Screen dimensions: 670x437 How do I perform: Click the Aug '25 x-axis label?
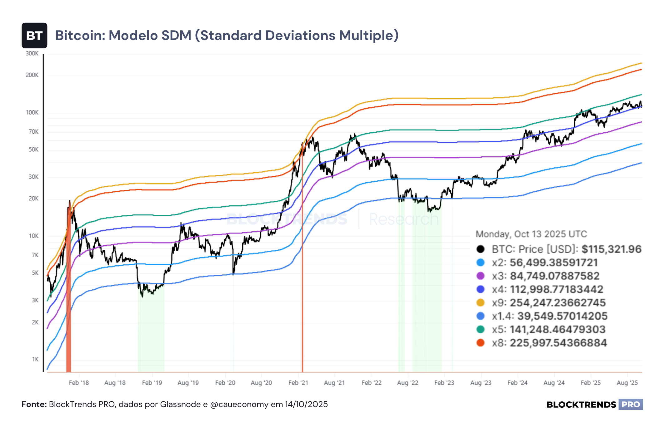click(627, 383)
